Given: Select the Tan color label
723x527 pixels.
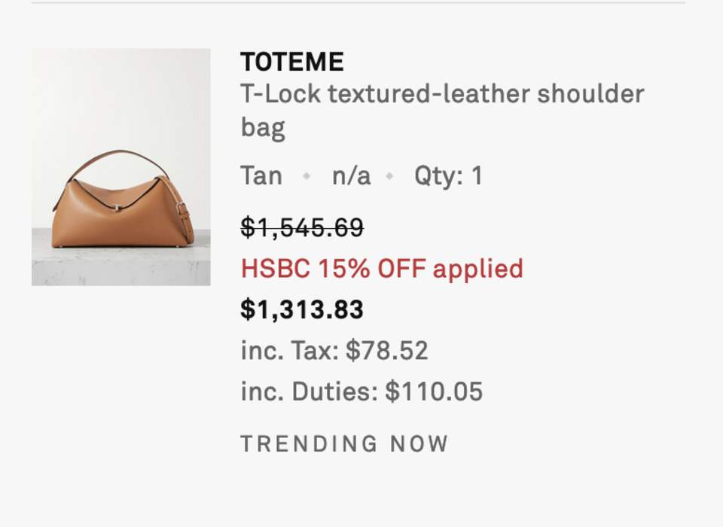Looking at the screenshot, I should (261, 175).
